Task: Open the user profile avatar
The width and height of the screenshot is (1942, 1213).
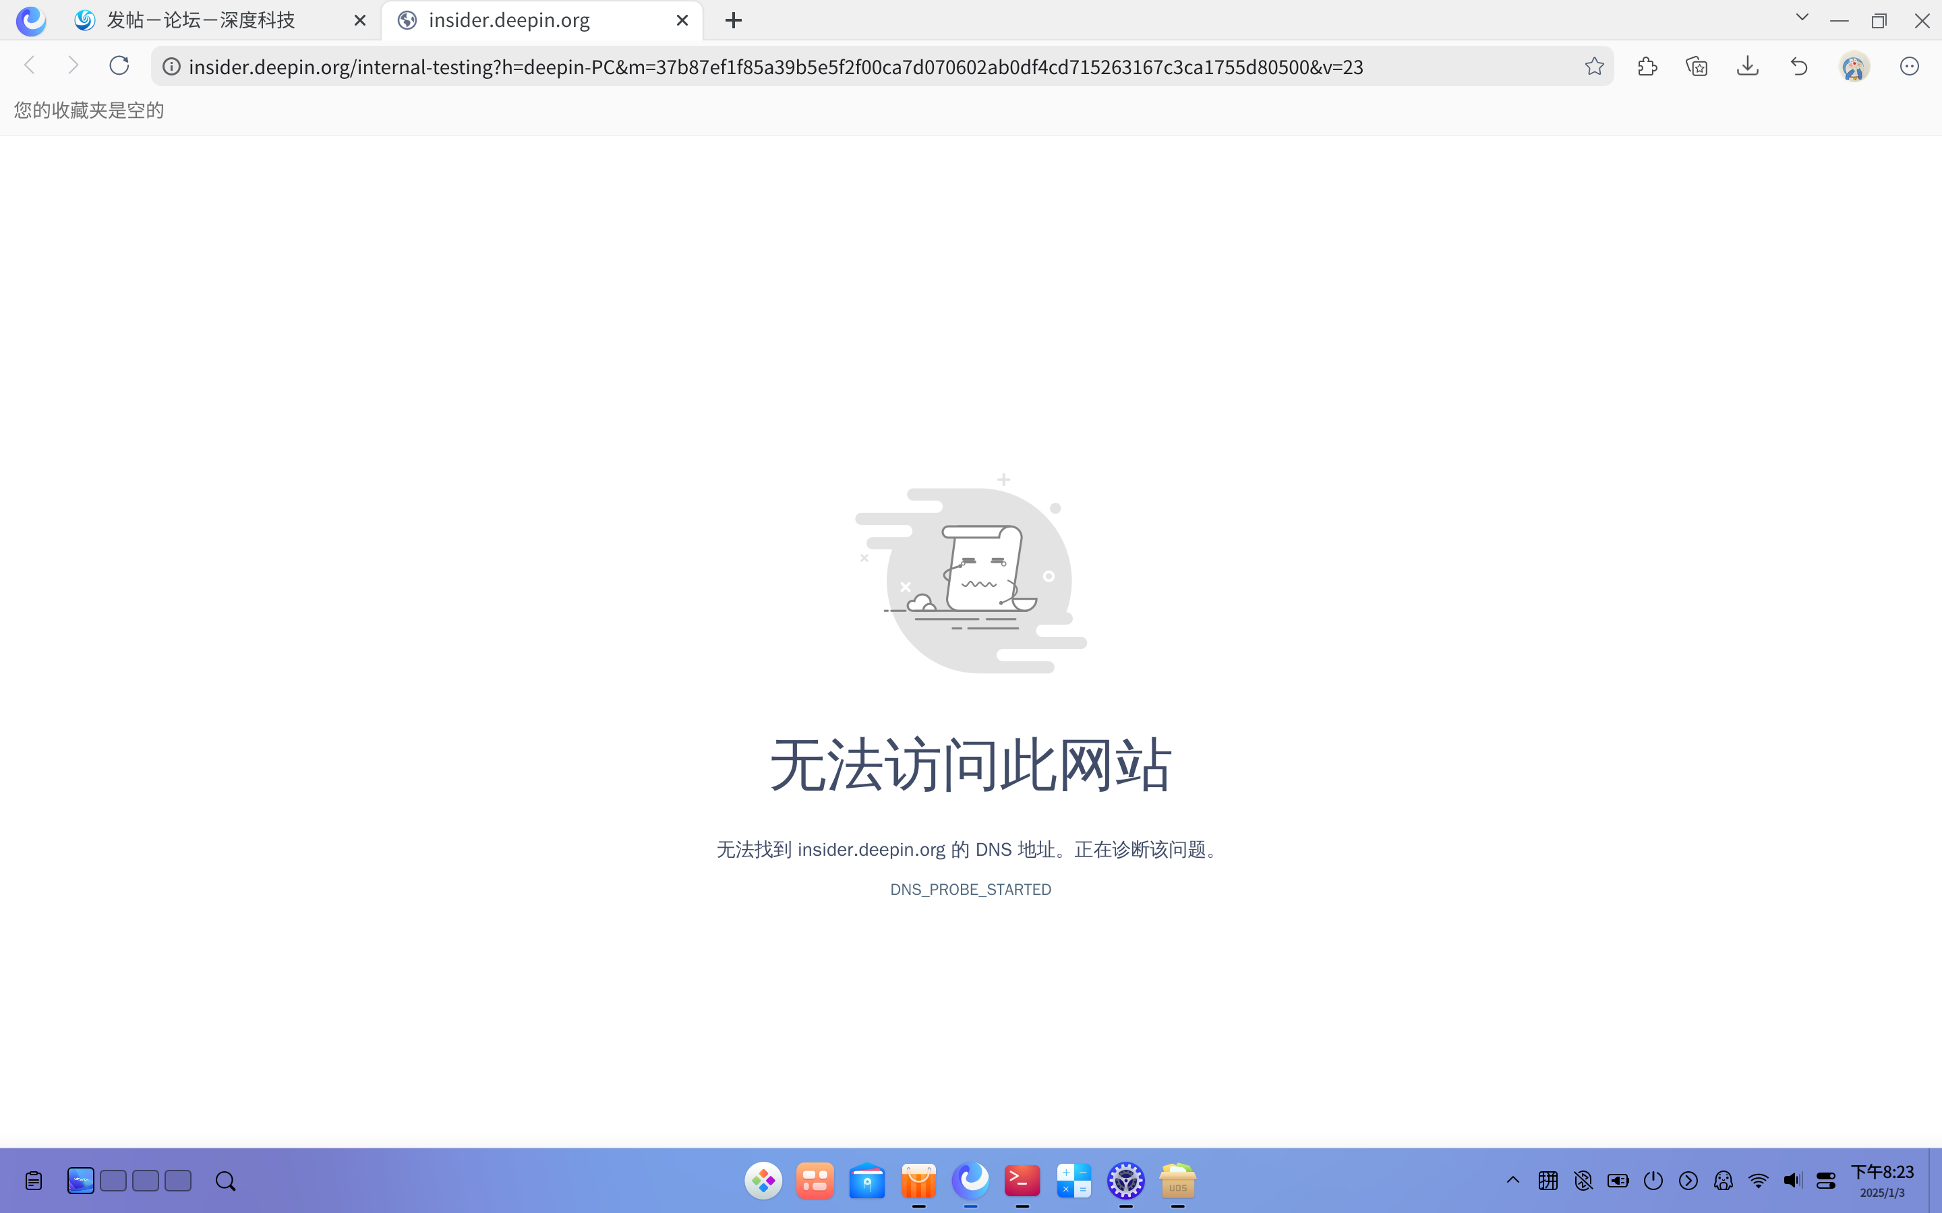Action: click(1854, 67)
